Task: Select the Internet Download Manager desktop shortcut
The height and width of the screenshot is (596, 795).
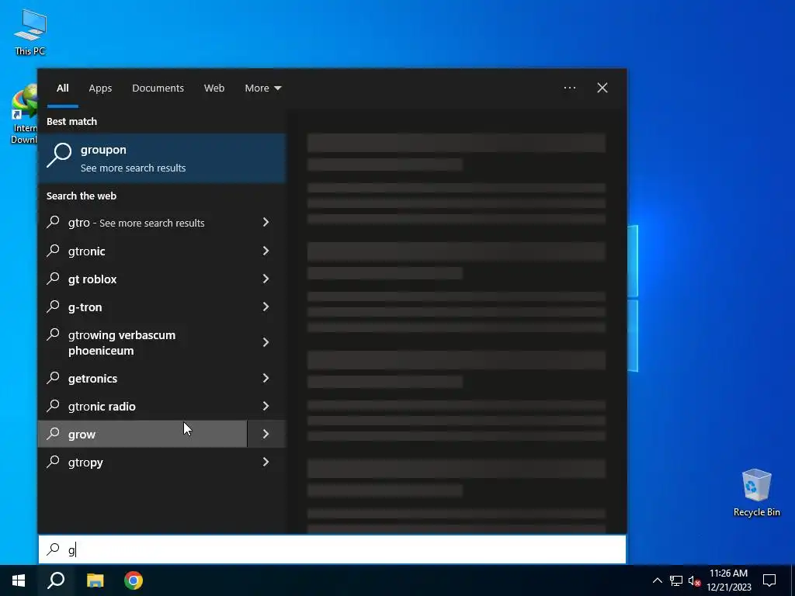Action: 24,115
